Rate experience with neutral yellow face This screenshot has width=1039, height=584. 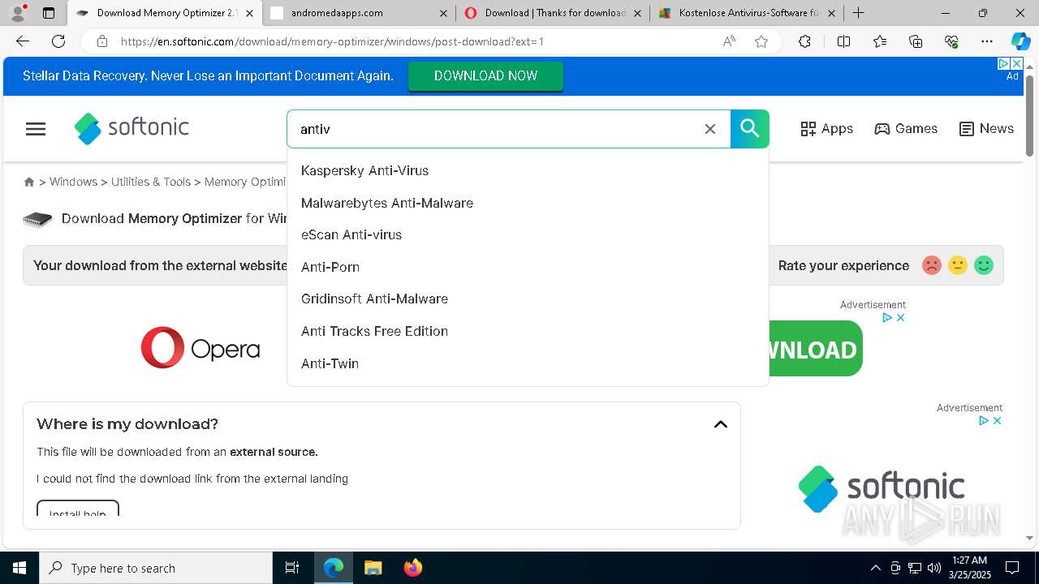958,265
